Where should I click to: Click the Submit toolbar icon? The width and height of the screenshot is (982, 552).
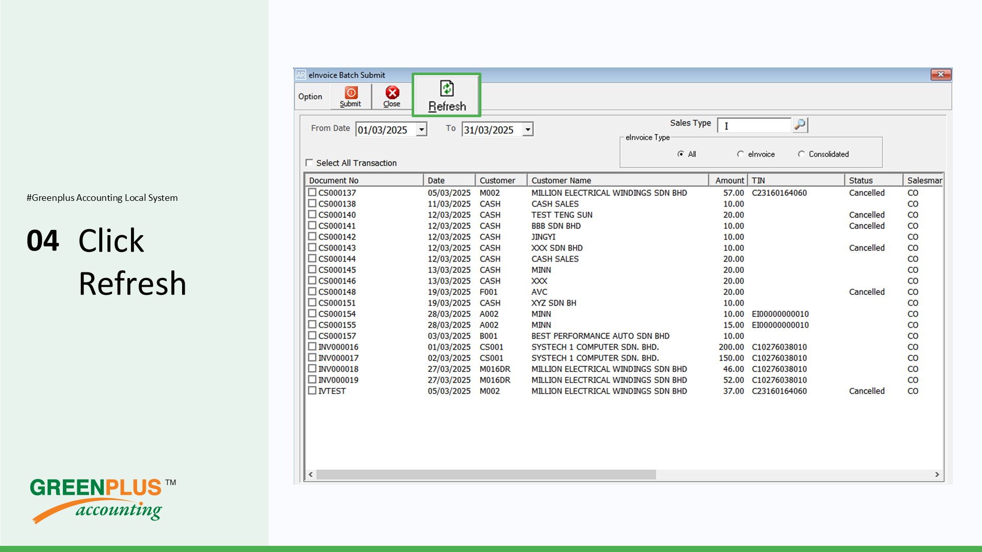click(350, 97)
